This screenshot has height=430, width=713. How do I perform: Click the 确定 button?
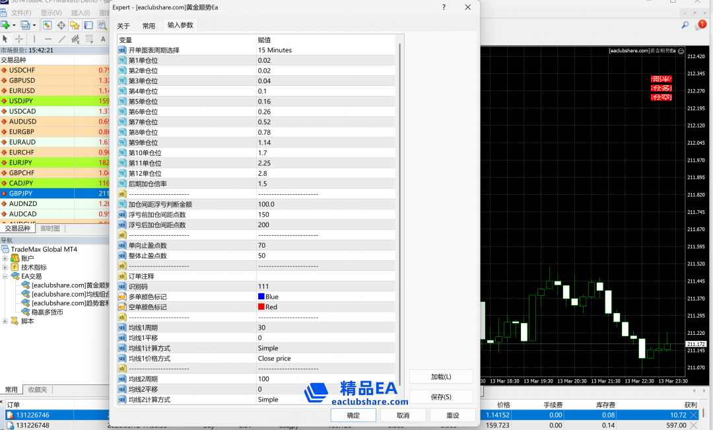(x=353, y=415)
